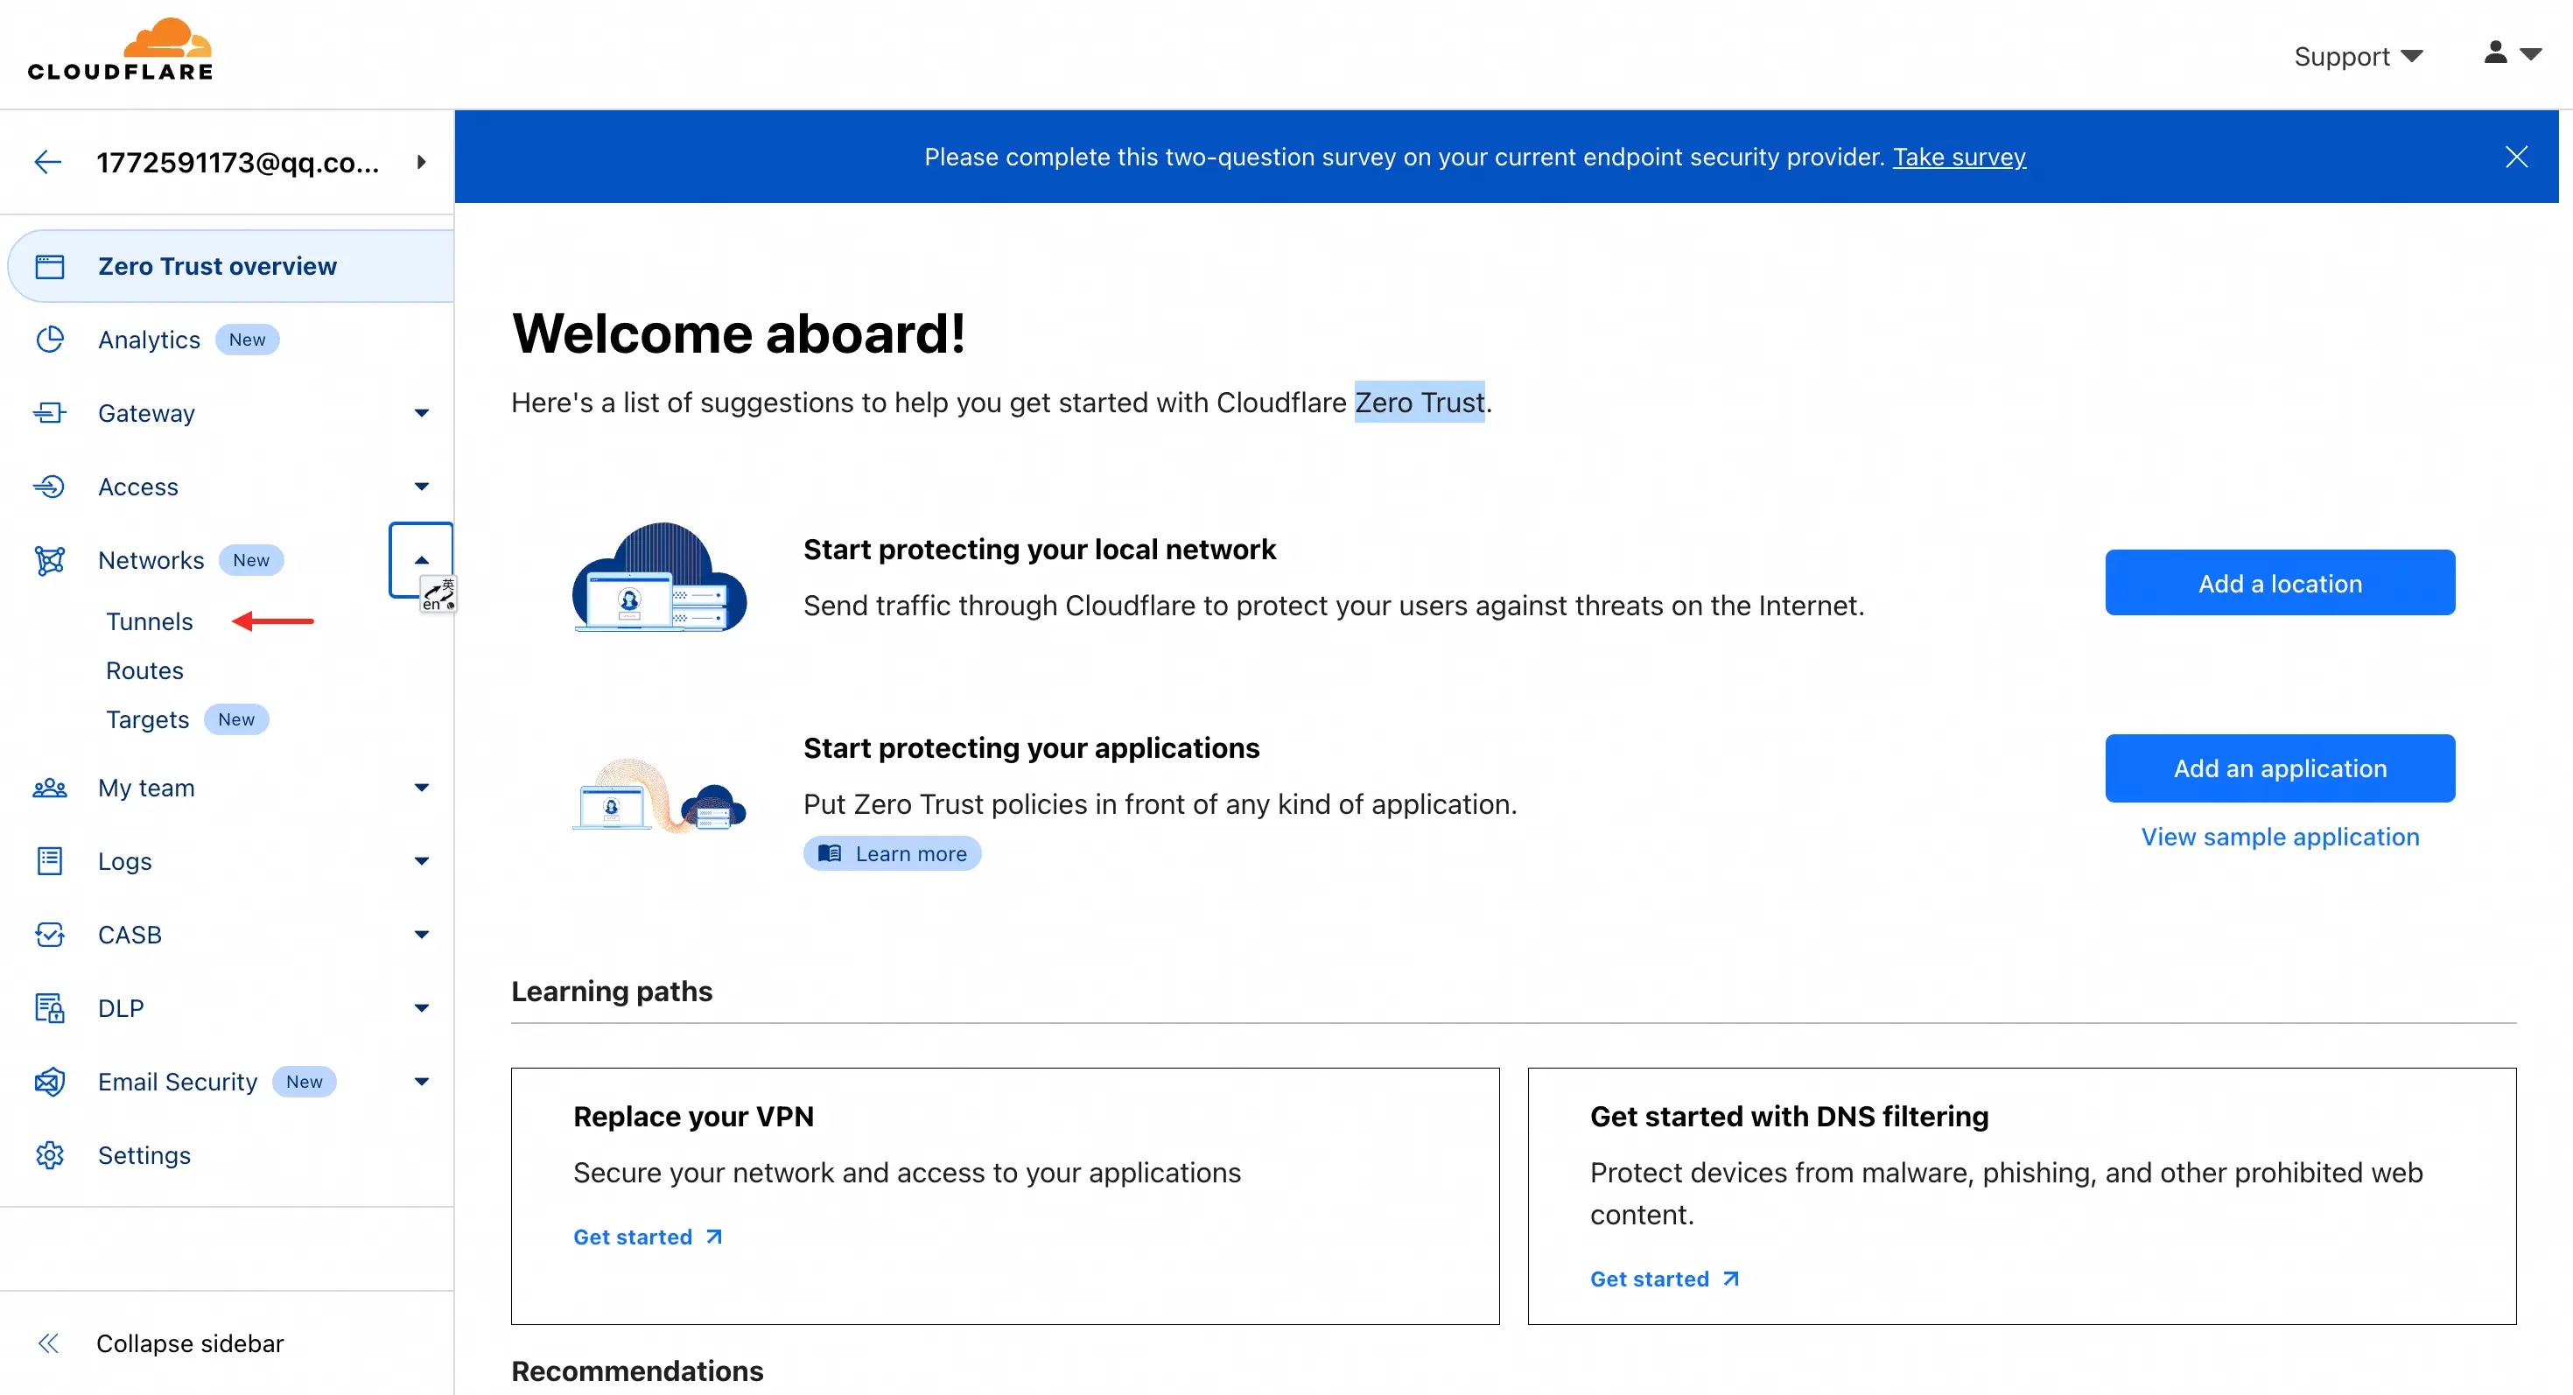Viewport: 2573px width, 1395px height.
Task: Expand the Logs menu arrow
Action: tap(422, 861)
